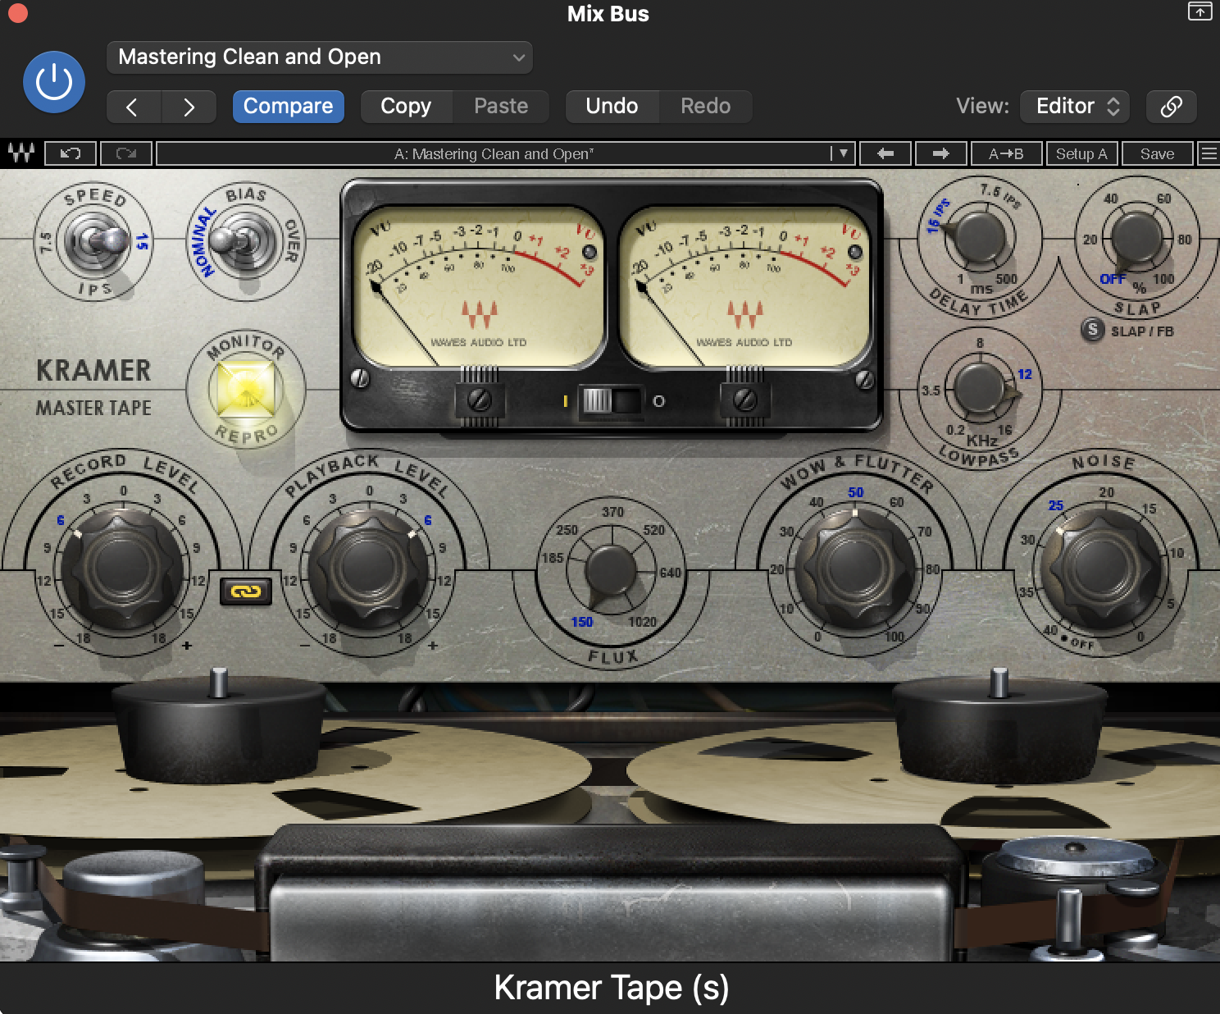Click the Noise 'OFF' label
1220x1014 pixels.
[1082, 644]
